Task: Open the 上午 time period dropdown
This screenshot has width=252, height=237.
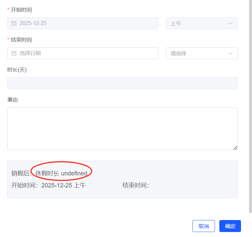Action: [202, 23]
